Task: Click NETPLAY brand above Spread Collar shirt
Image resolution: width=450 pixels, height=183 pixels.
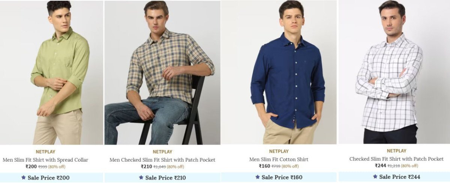Action: coord(45,152)
